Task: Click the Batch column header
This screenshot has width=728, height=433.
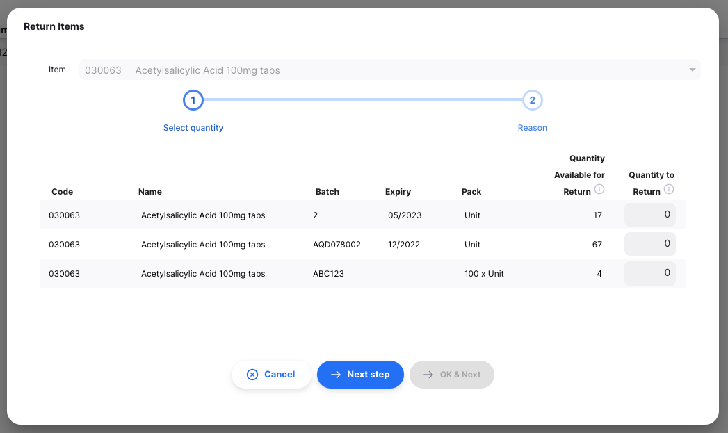Action: coord(327,192)
